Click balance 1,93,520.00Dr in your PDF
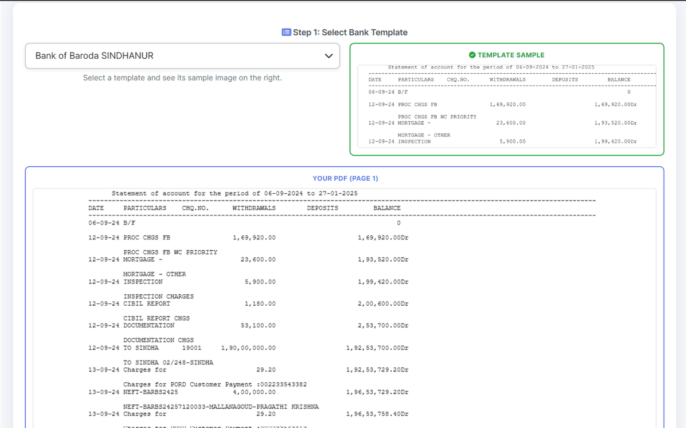The height and width of the screenshot is (428, 686). (383, 259)
